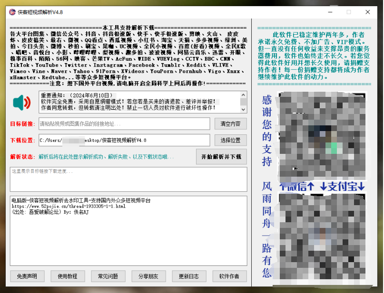Image resolution: width=384 pixels, height=293 pixels.
Task: Open the 免责声明 disclaimer
Action: click(x=27, y=276)
